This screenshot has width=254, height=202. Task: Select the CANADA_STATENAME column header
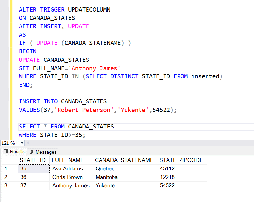click(125, 160)
